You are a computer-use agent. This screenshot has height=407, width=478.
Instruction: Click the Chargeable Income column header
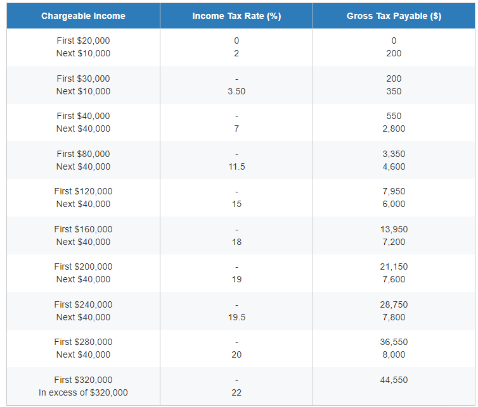83,16
